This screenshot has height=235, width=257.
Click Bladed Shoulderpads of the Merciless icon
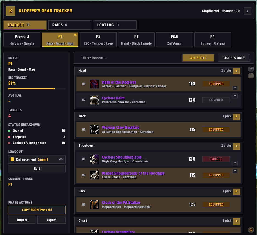pyautogui.click(x=94, y=175)
